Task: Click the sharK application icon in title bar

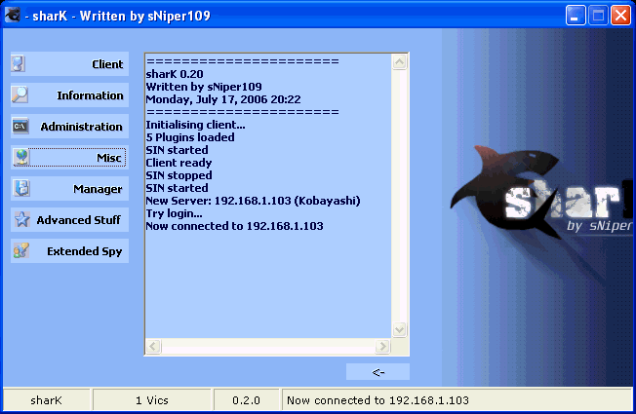Action: pos(14,15)
